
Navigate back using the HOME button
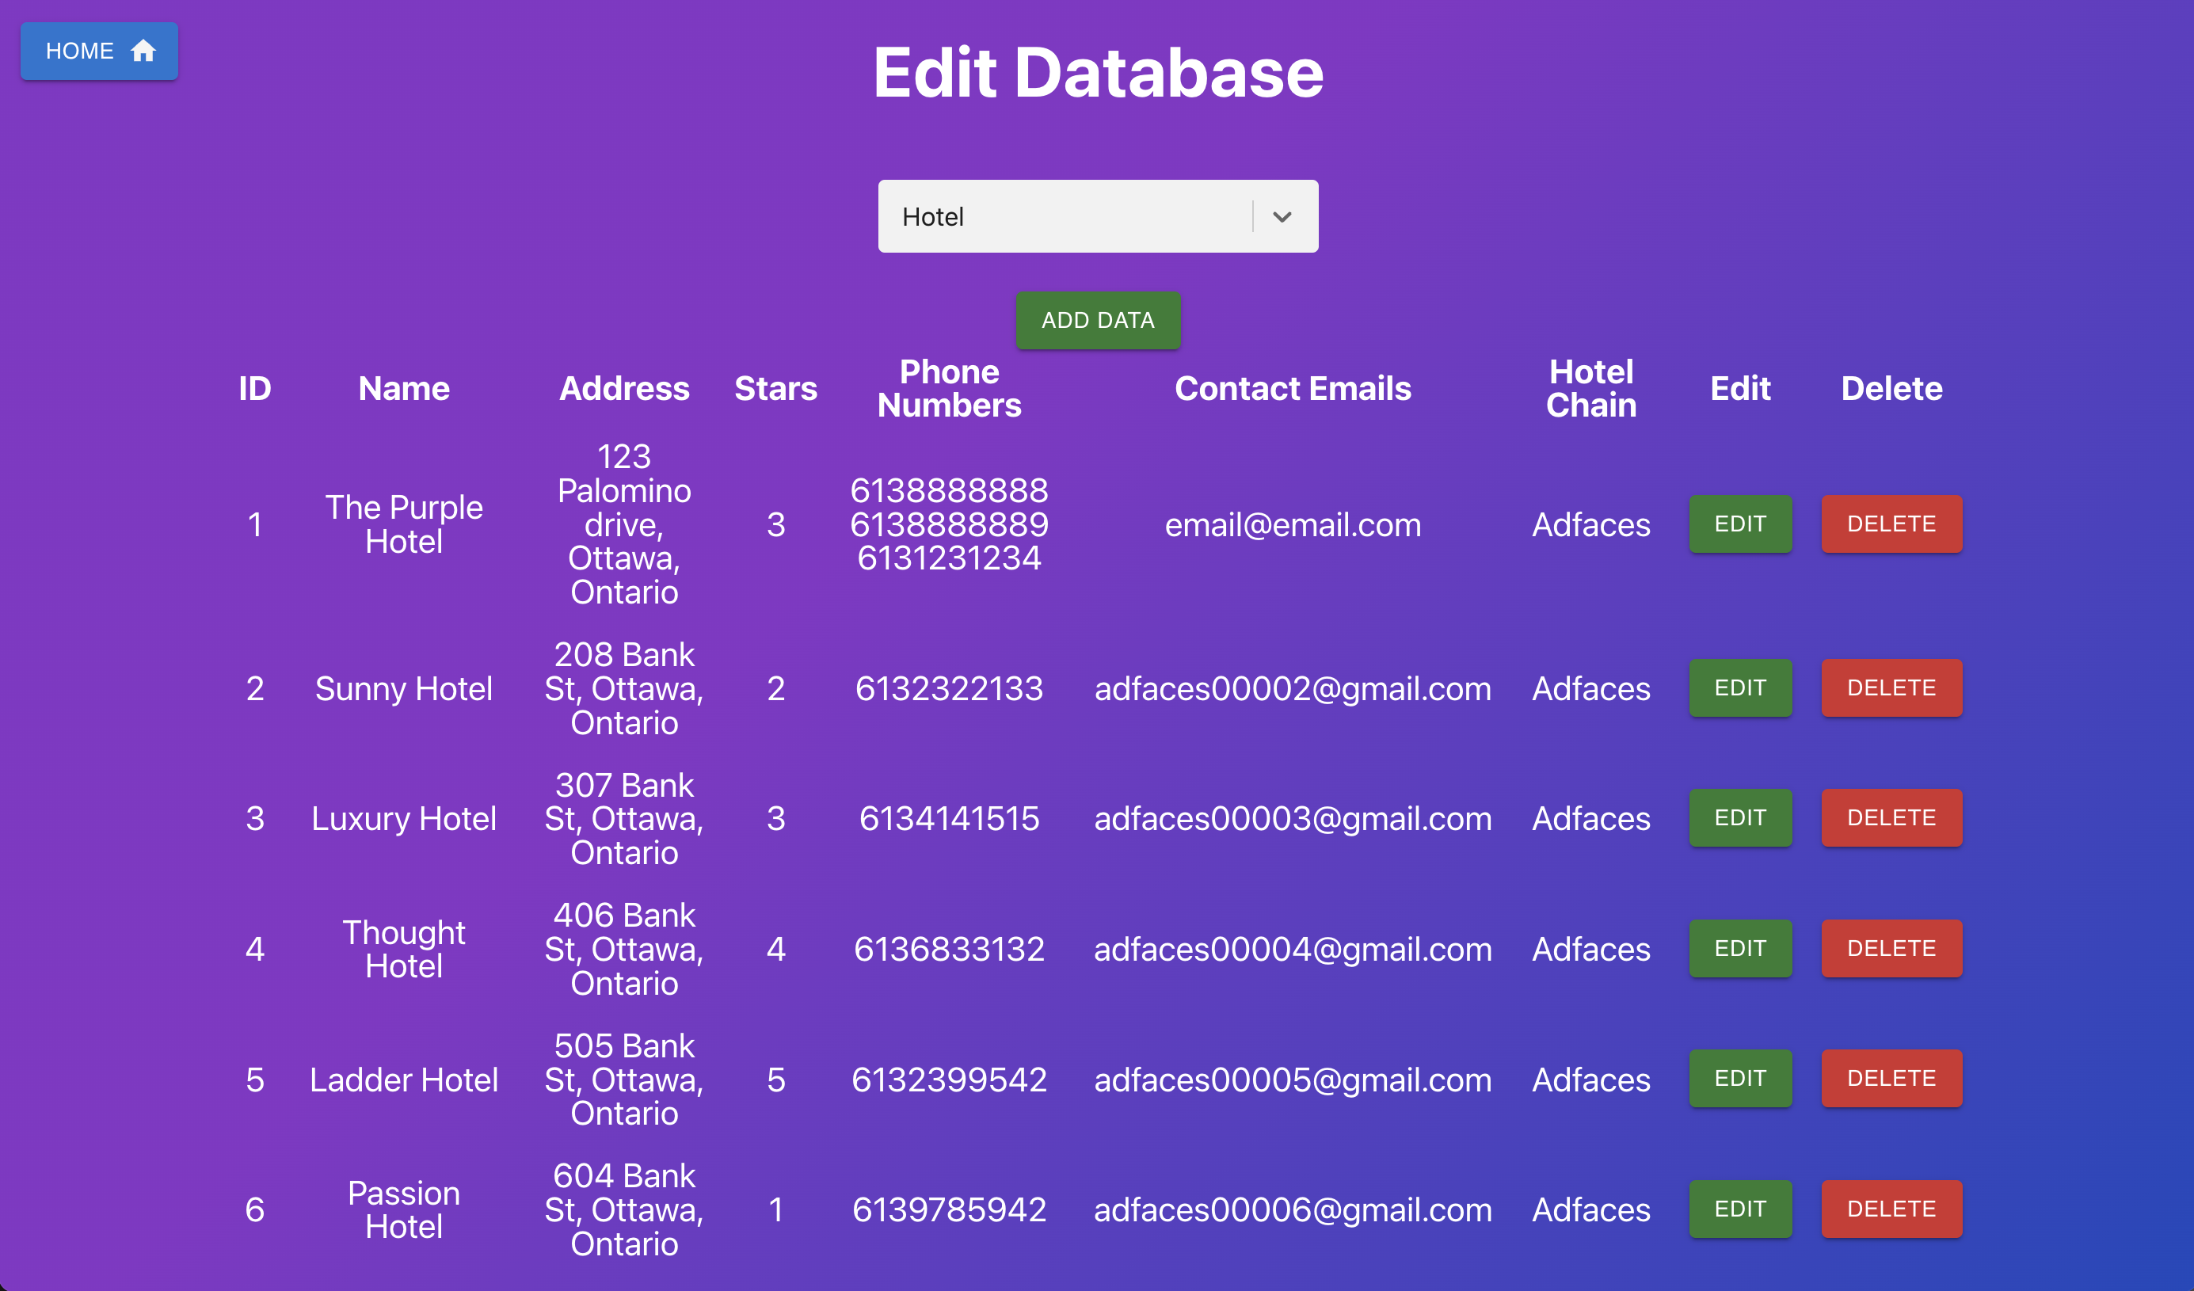click(x=98, y=51)
